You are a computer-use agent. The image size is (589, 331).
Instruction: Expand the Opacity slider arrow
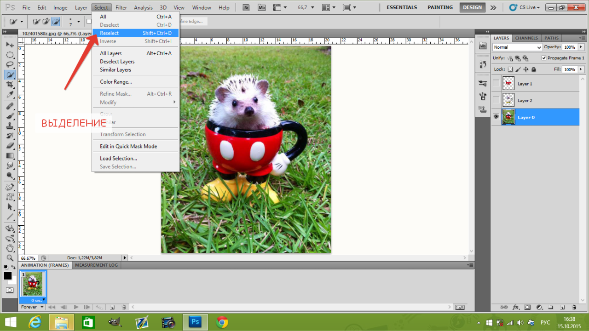(x=581, y=47)
